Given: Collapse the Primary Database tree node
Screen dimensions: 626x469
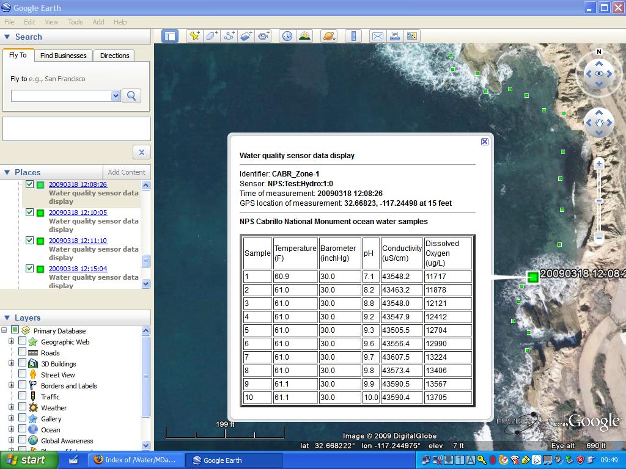Looking at the screenshot, I should [x=4, y=330].
